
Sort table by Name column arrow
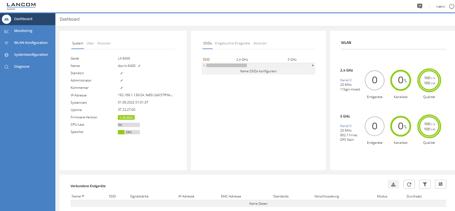(x=83, y=196)
